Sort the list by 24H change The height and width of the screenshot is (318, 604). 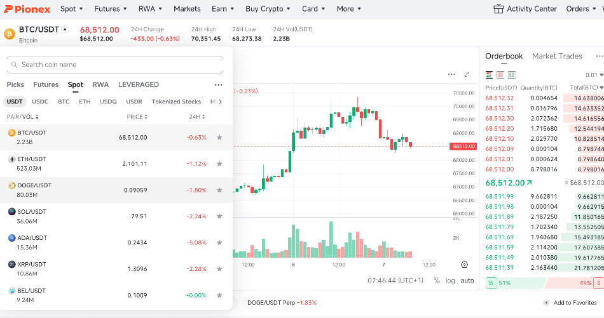[197, 117]
